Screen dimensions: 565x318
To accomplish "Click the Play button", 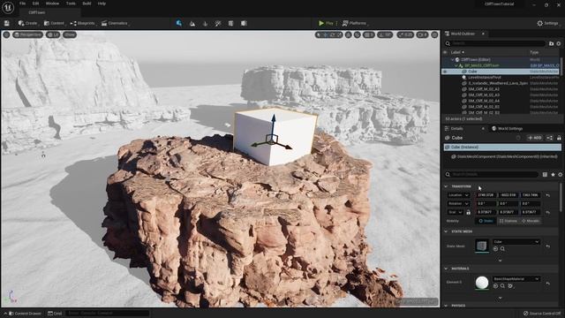I will [326, 24].
